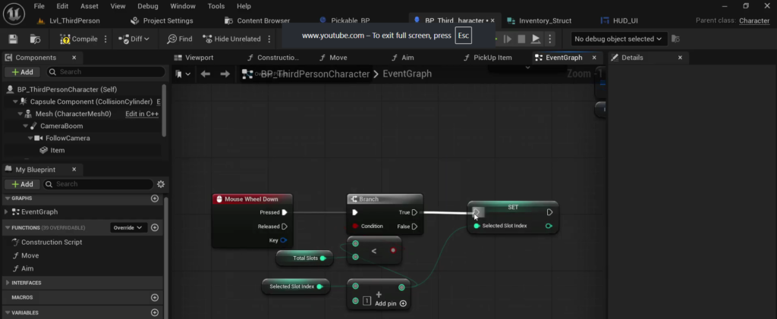
Task: Click the Unreal Engine logo icon
Action: pos(14,14)
